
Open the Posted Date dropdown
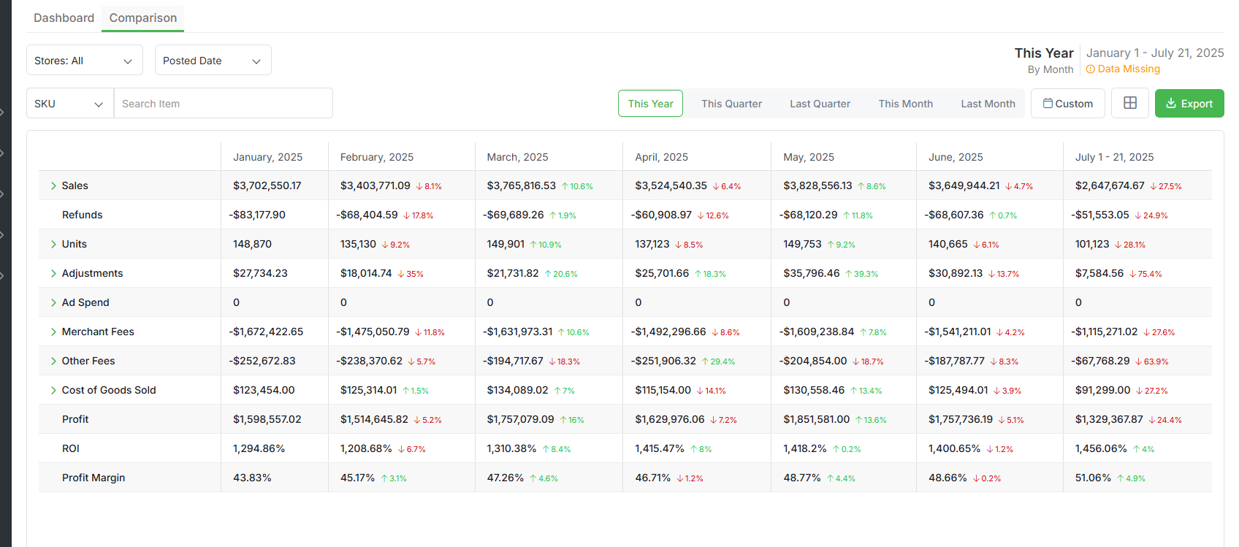click(213, 61)
